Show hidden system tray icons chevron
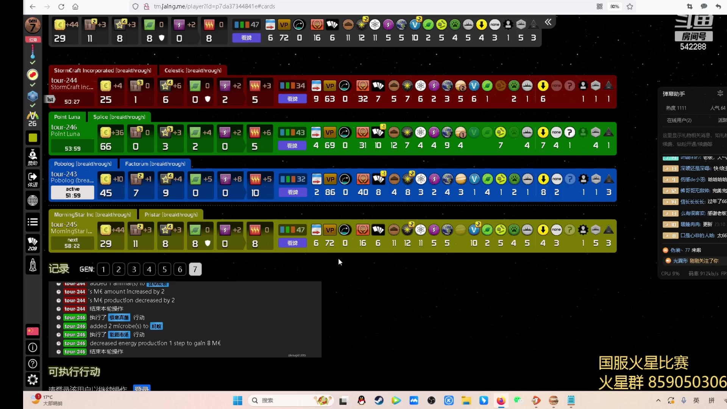The width and height of the screenshot is (727, 409). [x=658, y=400]
